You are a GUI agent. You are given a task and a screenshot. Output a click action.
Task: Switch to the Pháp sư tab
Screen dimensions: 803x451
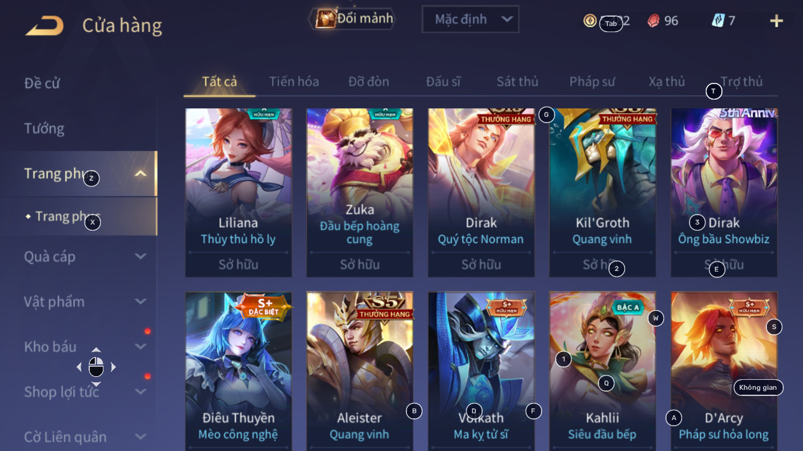592,82
